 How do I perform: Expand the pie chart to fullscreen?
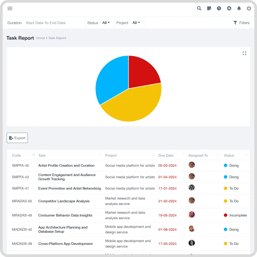pos(244,53)
